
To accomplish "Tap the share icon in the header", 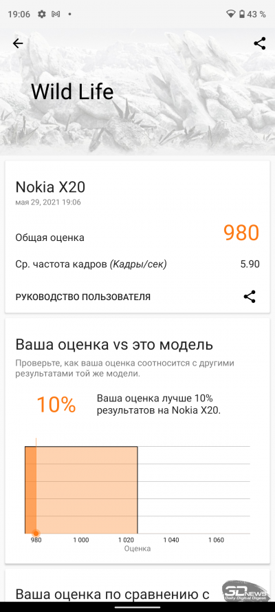I will tap(259, 43).
